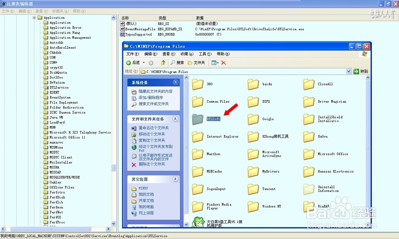This screenshot has height=239, width=399.
Task: Select the Driver Magician folder icon
Action: coord(309,102)
